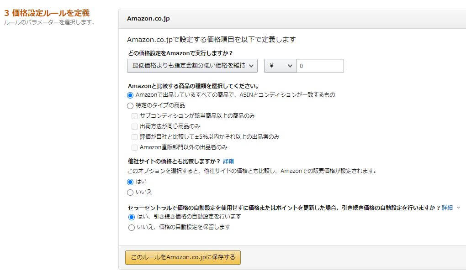Check 出荷方法が同じ商品のみ checkbox
The image size is (466, 276).
pos(134,126)
